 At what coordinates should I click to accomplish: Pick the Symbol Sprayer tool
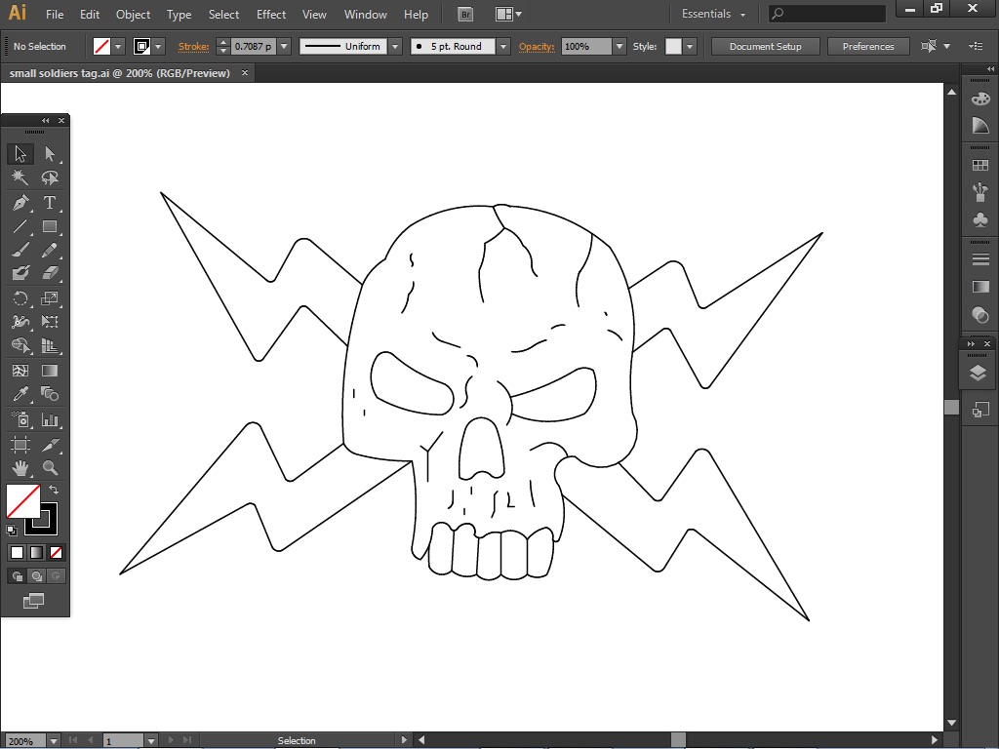pos(20,419)
